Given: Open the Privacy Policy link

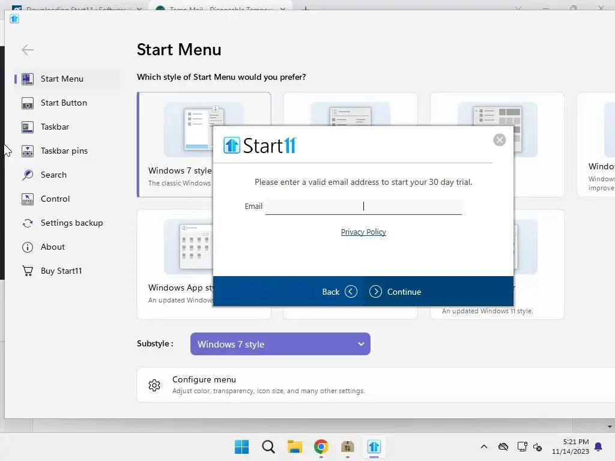Looking at the screenshot, I should coord(363,232).
